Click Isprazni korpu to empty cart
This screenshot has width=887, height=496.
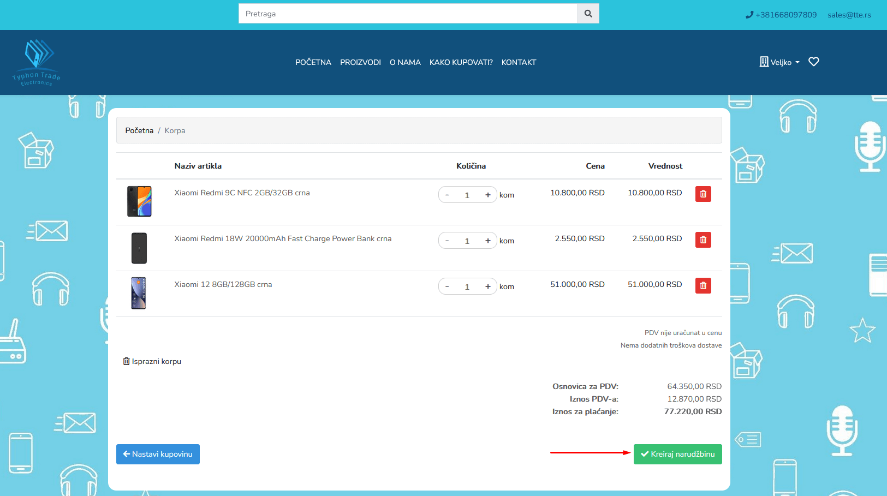(152, 361)
